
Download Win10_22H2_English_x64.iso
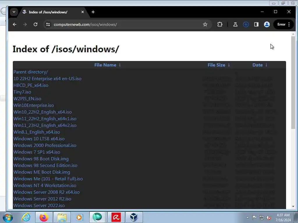42,112
